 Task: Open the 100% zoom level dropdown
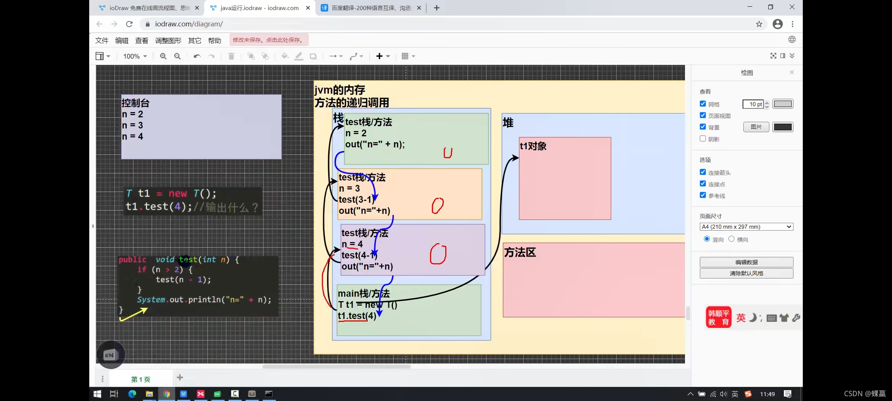[x=135, y=56]
